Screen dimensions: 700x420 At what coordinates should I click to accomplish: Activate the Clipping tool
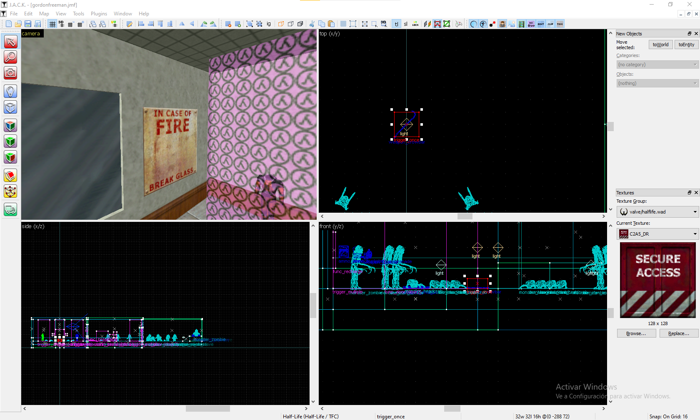point(10,176)
